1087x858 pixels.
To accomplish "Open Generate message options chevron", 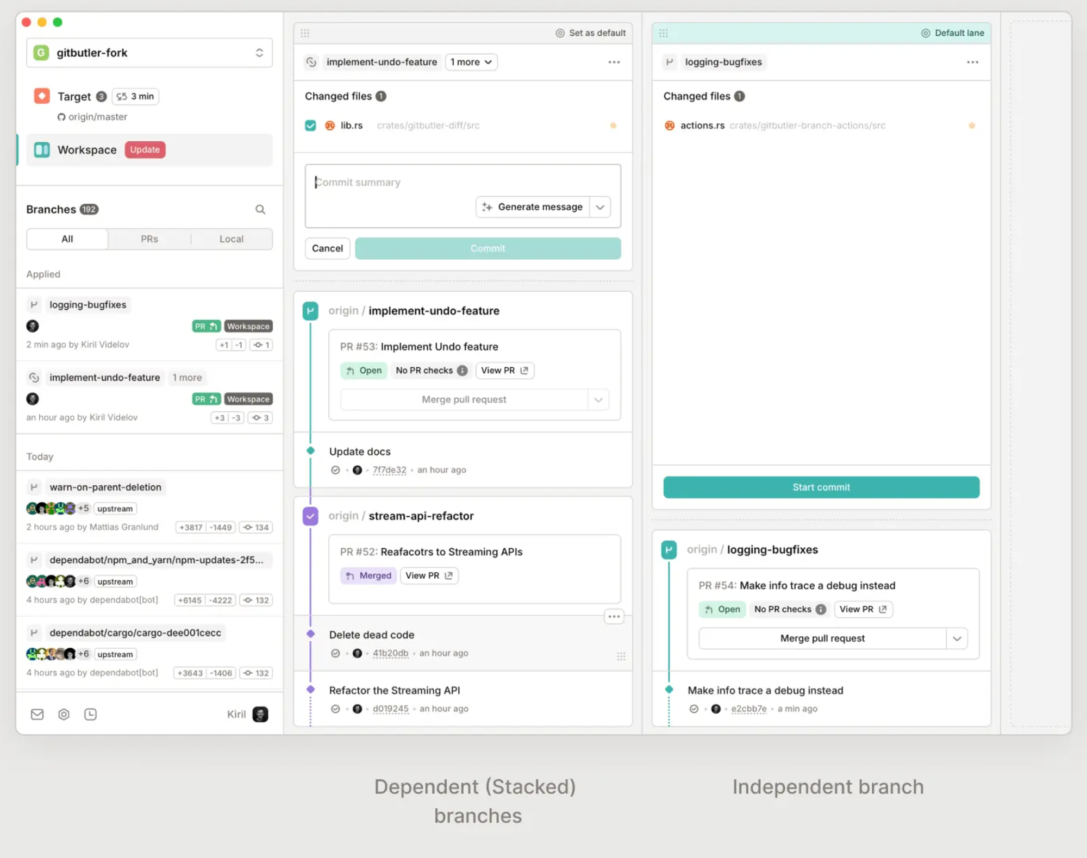I will (600, 207).
